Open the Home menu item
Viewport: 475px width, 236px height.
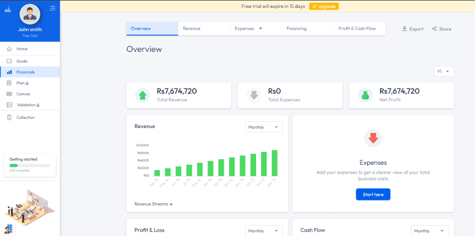coord(30,49)
